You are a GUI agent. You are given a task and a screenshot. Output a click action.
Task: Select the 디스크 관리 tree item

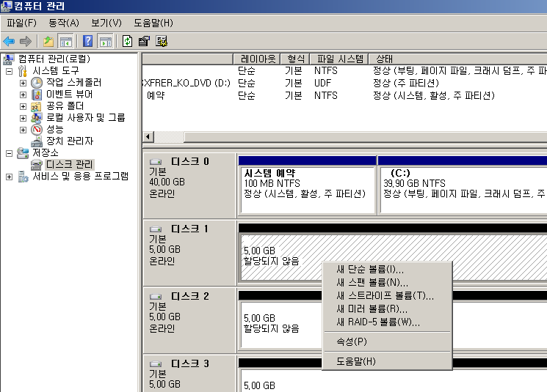tap(70, 164)
